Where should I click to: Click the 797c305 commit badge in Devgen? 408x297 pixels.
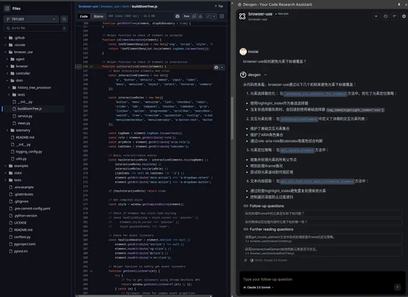pyautogui.click(x=282, y=14)
